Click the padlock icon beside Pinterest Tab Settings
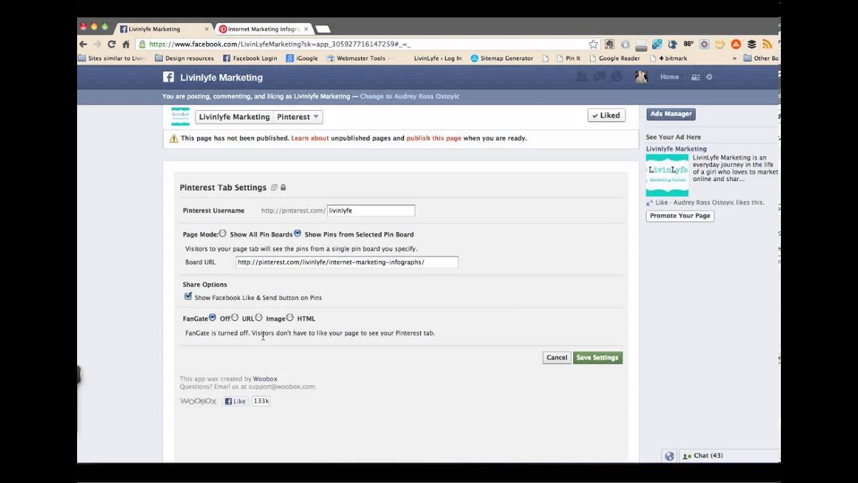This screenshot has height=483, width=858. pyautogui.click(x=283, y=188)
